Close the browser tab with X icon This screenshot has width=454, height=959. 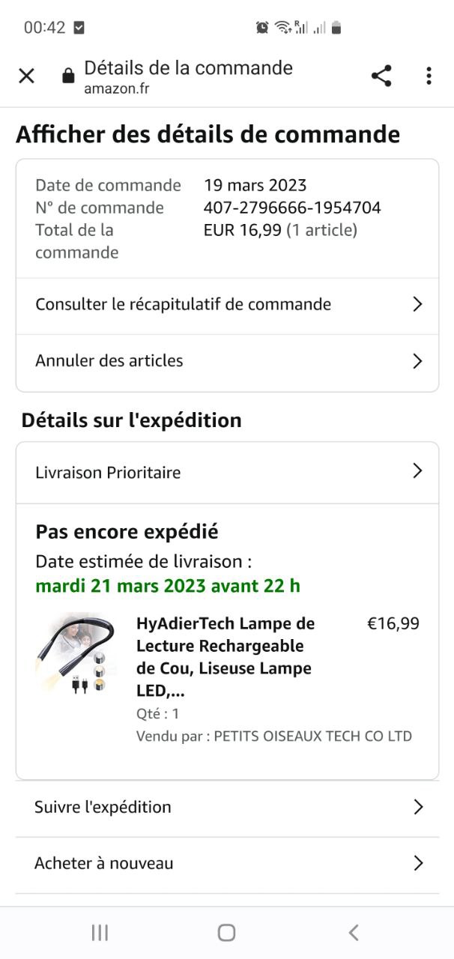26,76
